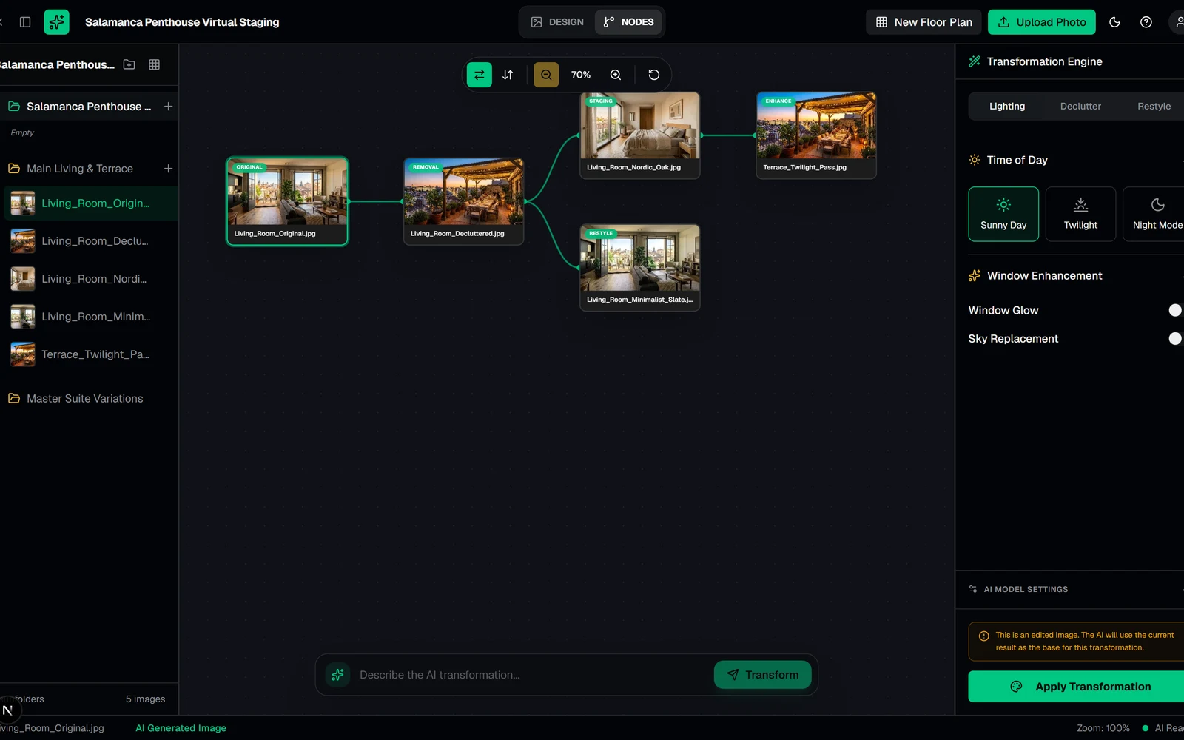
Task: Focus the AI transformation description field
Action: pyautogui.click(x=530, y=675)
